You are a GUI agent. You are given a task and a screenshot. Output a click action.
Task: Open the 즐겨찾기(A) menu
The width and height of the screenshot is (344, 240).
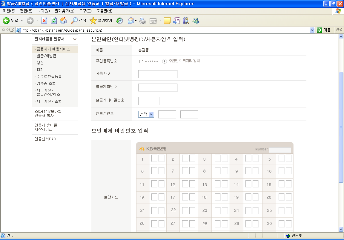click(x=64, y=11)
